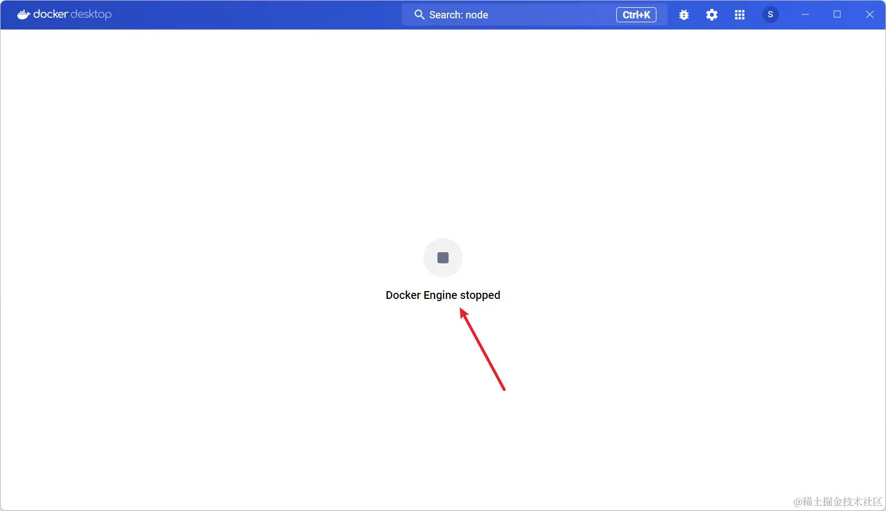Viewport: 886px width, 511px height.
Task: Click the stopped engine square icon
Action: [x=443, y=258]
